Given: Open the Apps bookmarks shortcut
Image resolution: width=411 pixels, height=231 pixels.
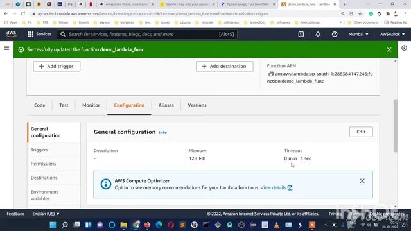Looking at the screenshot, I should click(11, 22).
